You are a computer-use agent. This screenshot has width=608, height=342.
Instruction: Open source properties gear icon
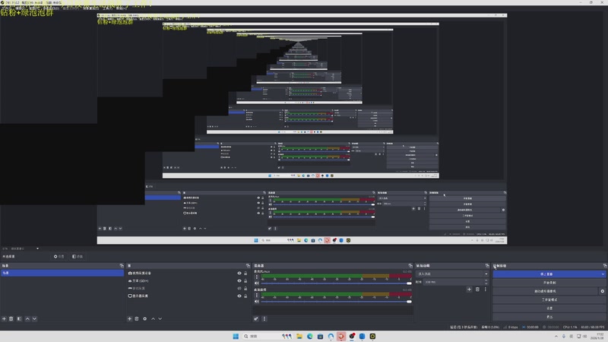[144, 318]
